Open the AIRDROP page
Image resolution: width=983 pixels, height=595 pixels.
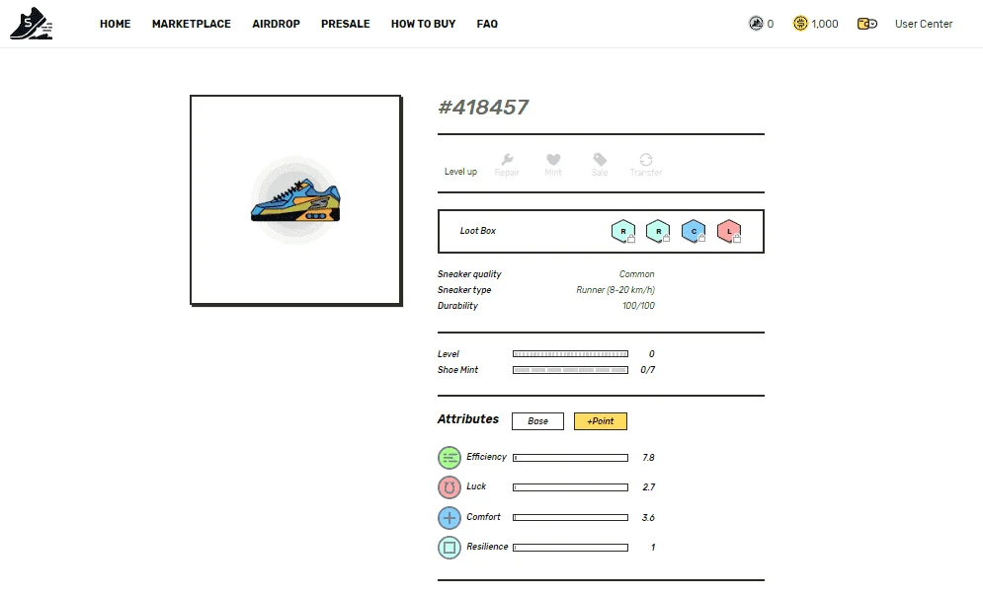click(x=276, y=24)
